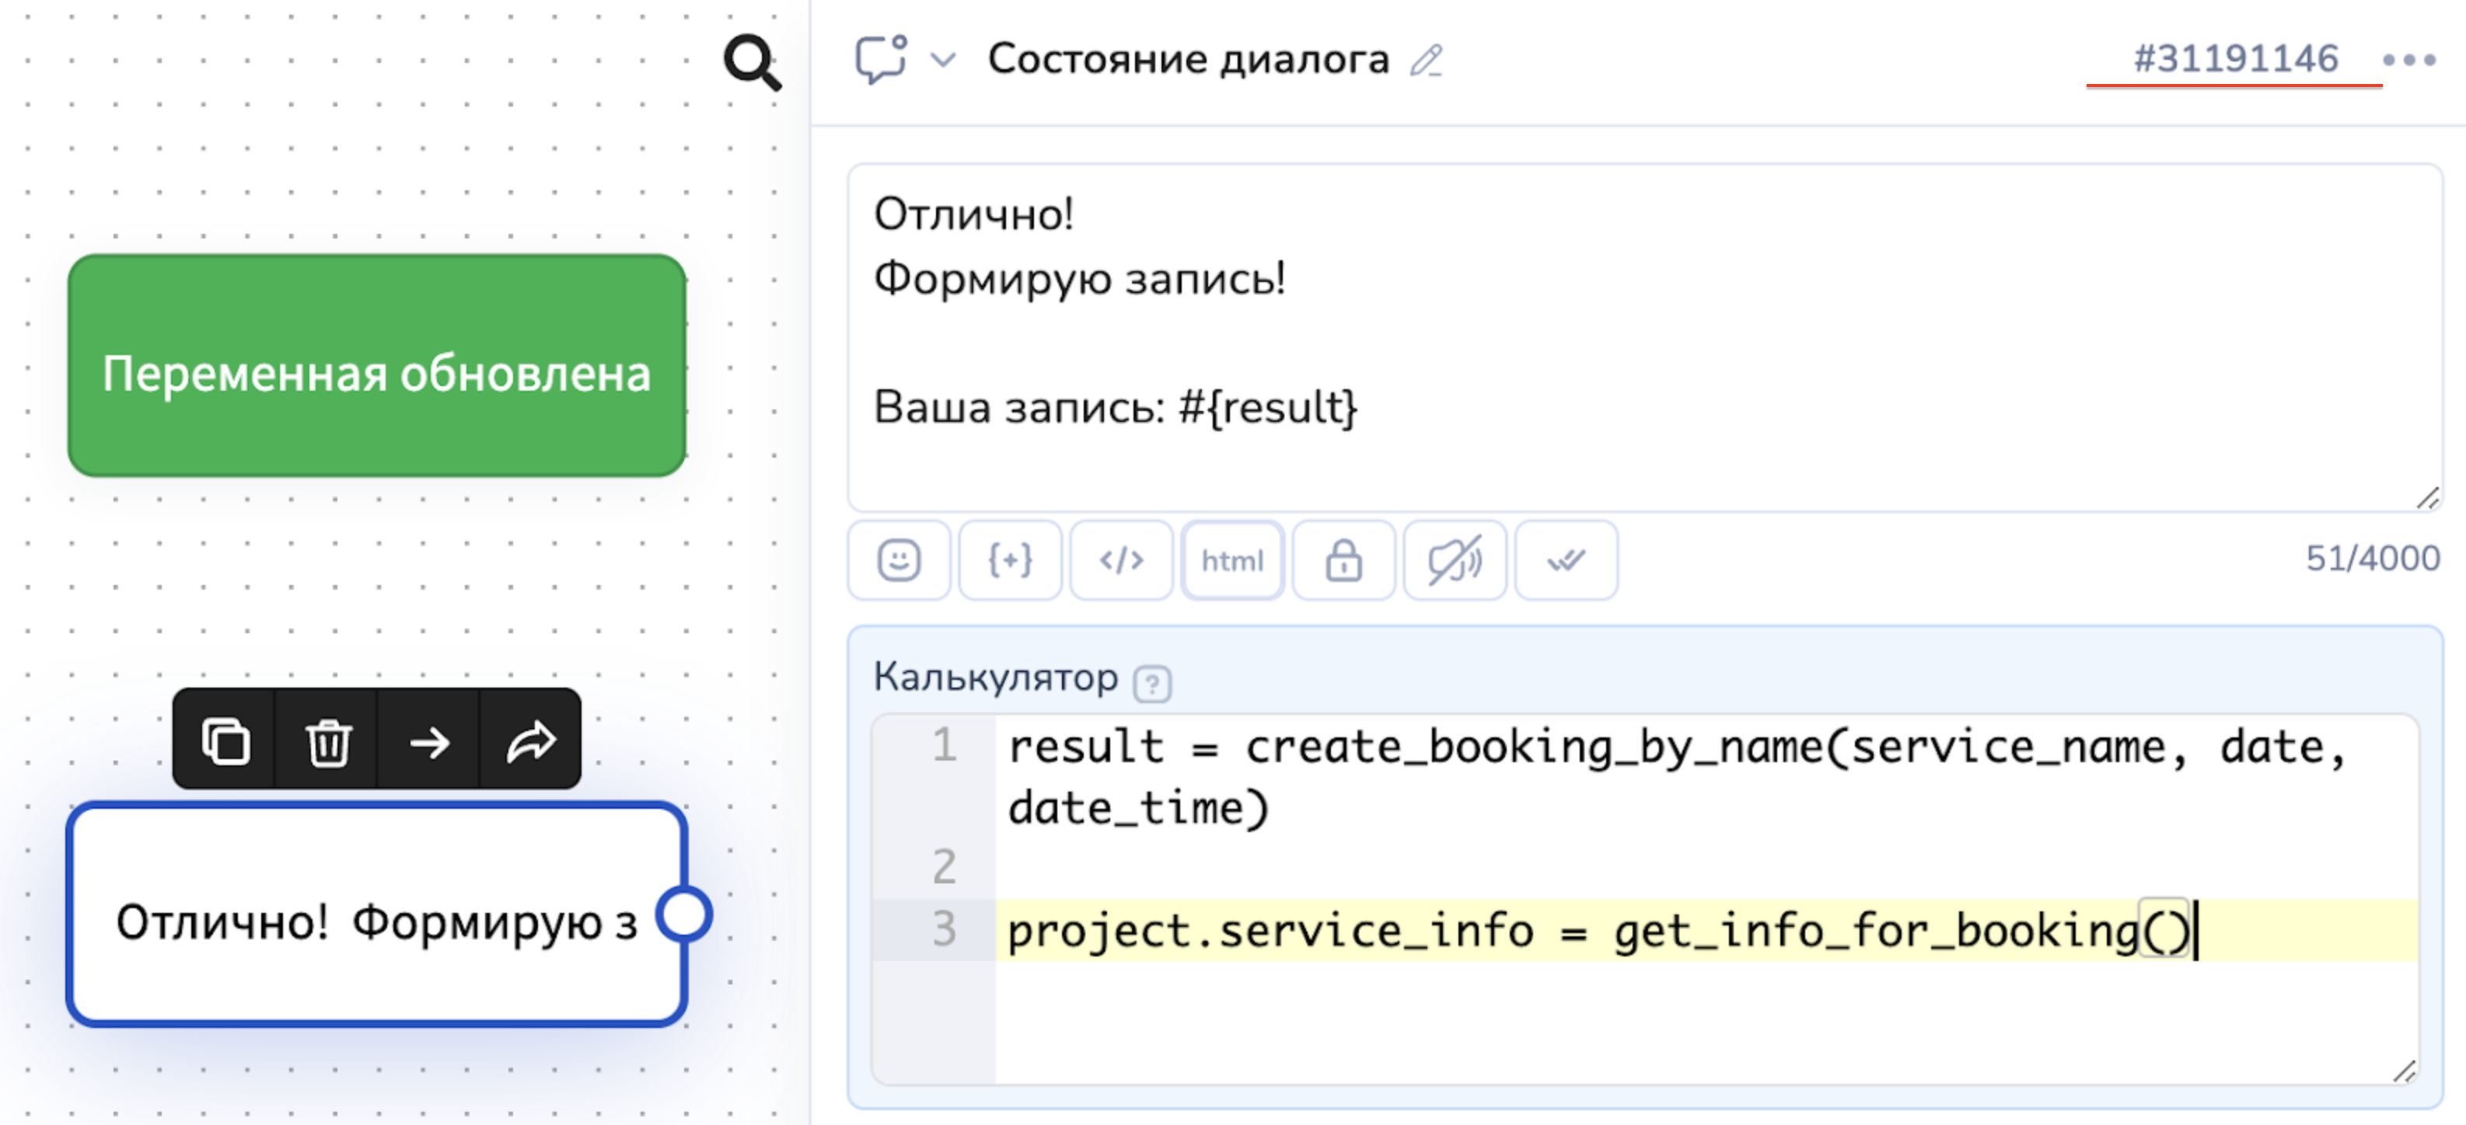Open Калькулятор help question mark
Viewport: 2466px width, 1125px height.
tap(1151, 683)
